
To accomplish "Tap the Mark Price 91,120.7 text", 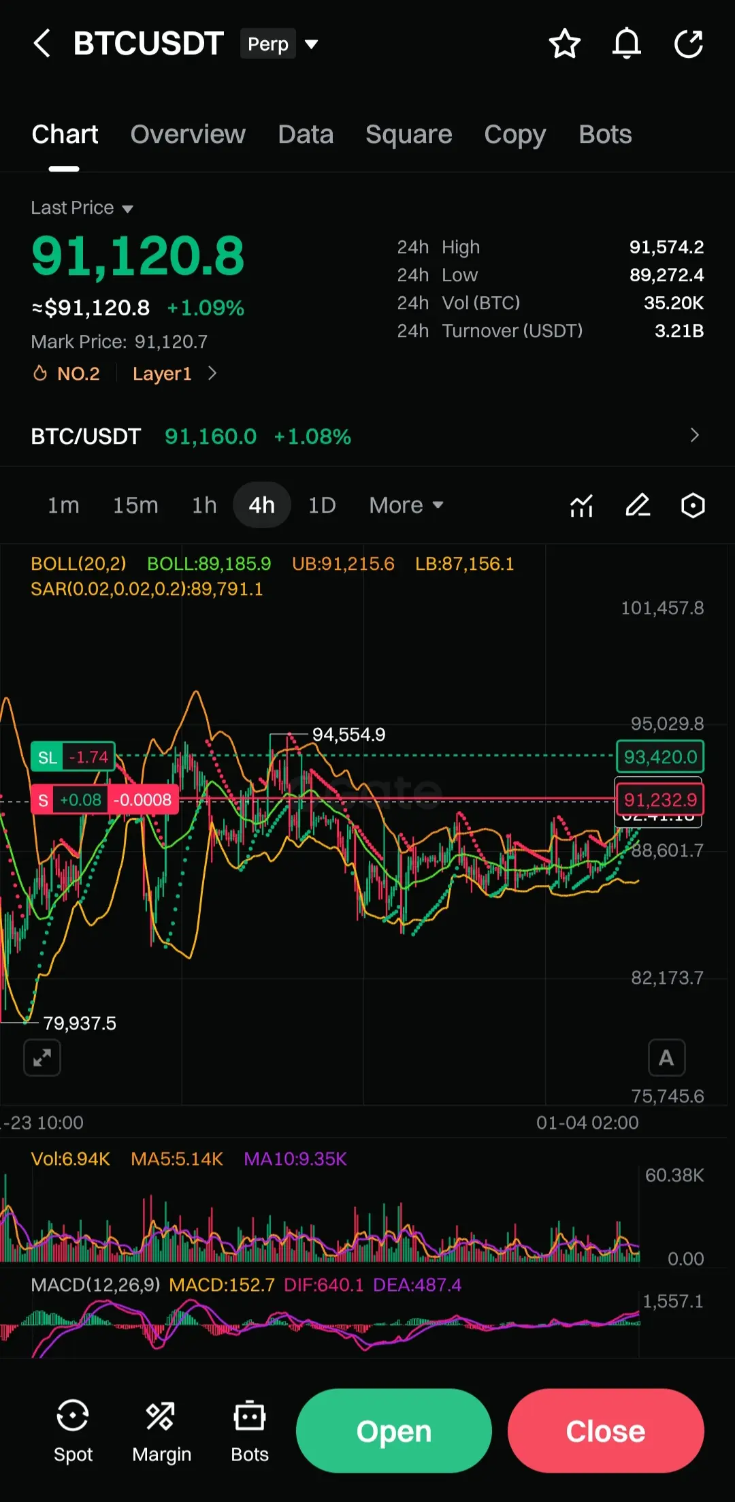I will pyautogui.click(x=119, y=342).
